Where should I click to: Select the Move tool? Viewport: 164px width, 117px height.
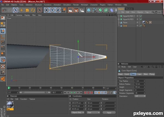(21, 10)
